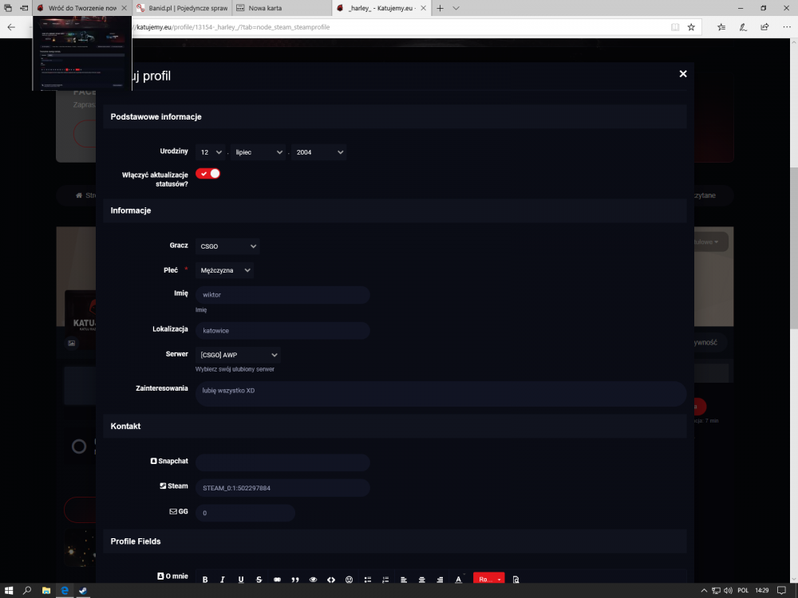Open the Serwer dropdown showing [CSGO] AWP
This screenshot has height=598, width=798.
(x=238, y=355)
